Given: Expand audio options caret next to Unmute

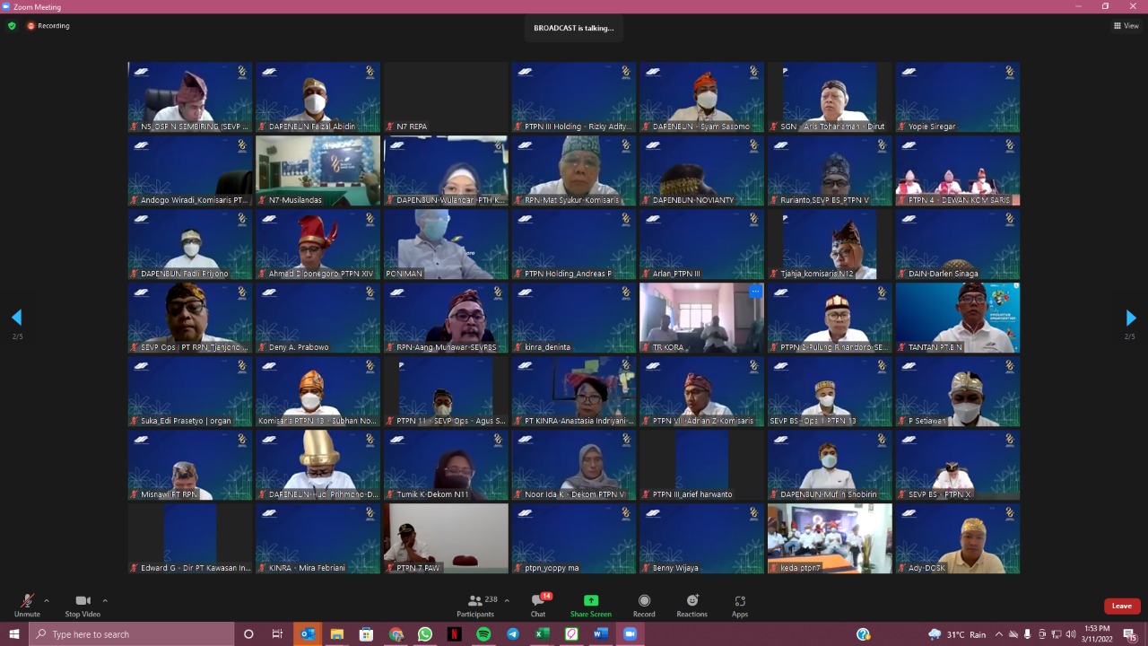Looking at the screenshot, I should pos(47,600).
